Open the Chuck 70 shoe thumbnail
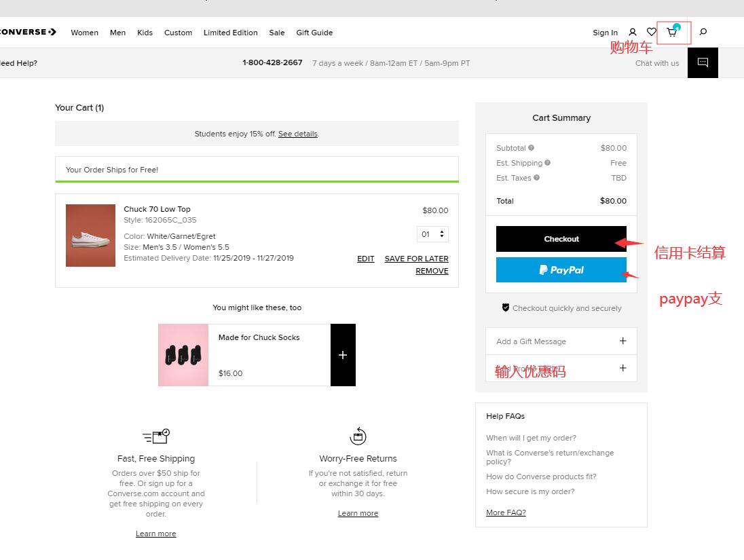The height and width of the screenshot is (560, 744). pyautogui.click(x=90, y=236)
